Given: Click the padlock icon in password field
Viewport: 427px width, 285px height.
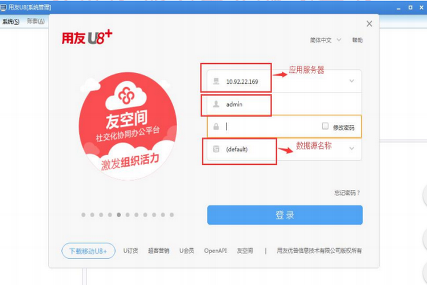Looking at the screenshot, I should click(216, 127).
